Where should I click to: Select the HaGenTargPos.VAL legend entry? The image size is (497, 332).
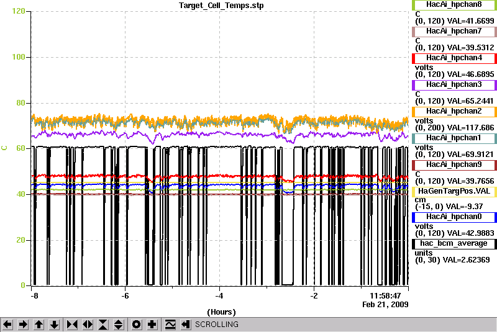(454, 192)
